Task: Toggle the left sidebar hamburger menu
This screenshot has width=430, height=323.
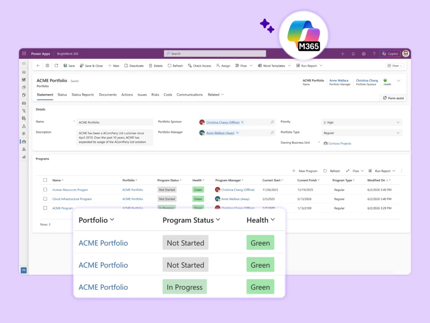Action: coord(24,63)
